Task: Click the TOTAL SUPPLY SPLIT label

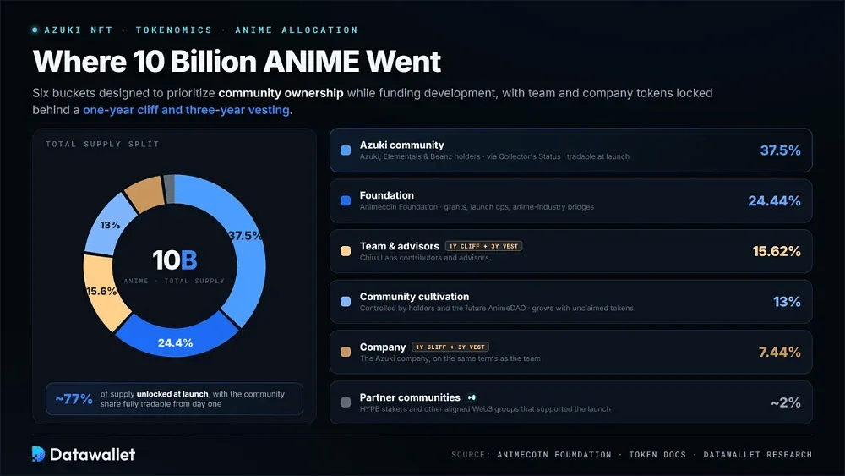Action: 102,144
